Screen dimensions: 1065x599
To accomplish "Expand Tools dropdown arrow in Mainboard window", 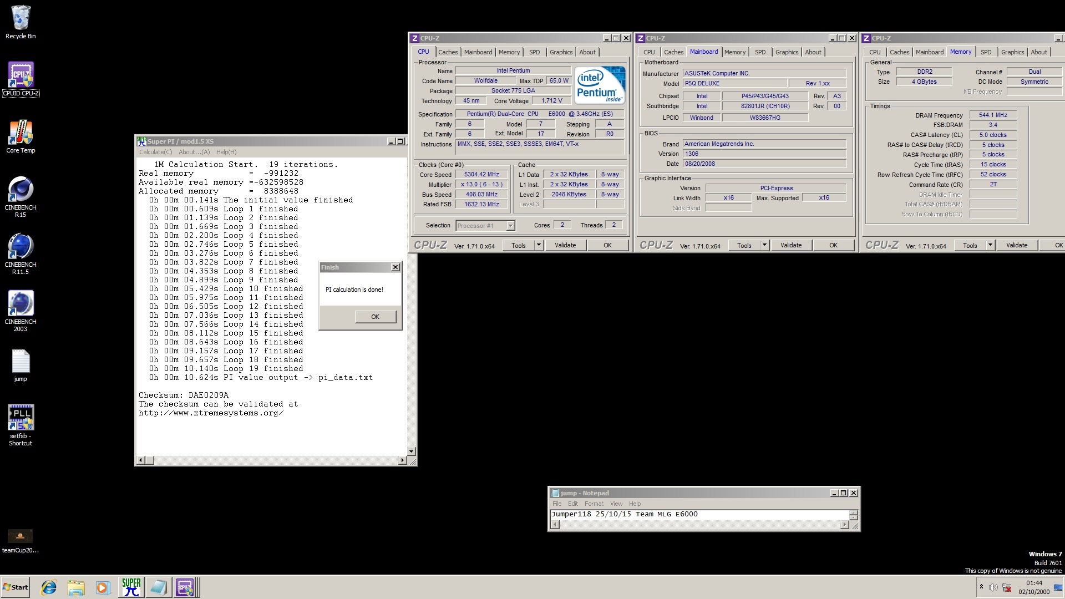I will pos(764,245).
